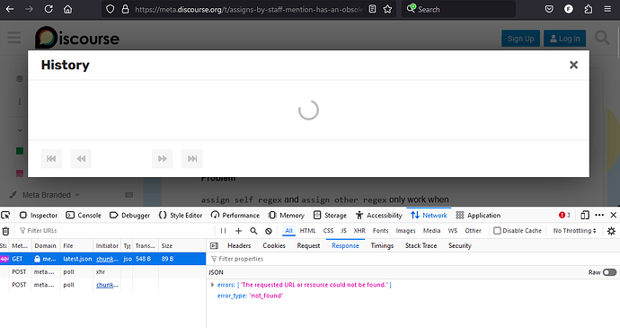This screenshot has width=620, height=328.
Task: Jump to last revision in History
Action: 192,159
